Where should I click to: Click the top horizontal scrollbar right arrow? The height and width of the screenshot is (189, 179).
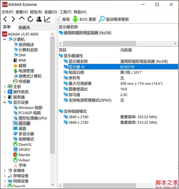(175, 43)
